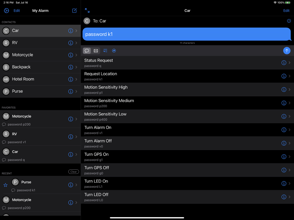
Task: Tap the Wi-Fi icon in status bar
Action: pos(275,3)
